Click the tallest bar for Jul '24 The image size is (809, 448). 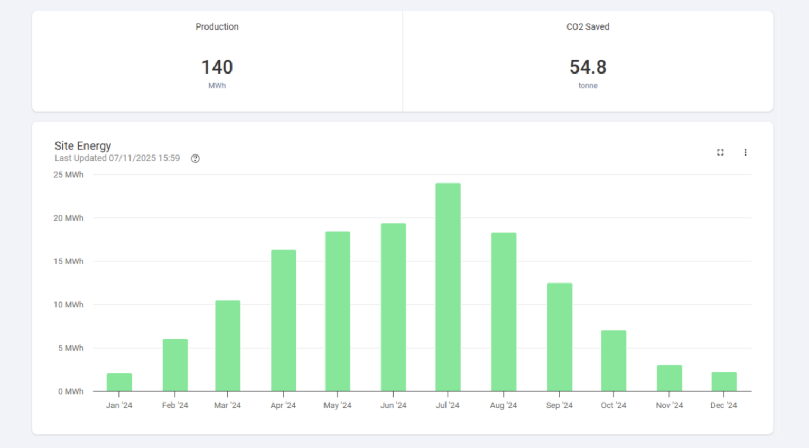pyautogui.click(x=448, y=287)
